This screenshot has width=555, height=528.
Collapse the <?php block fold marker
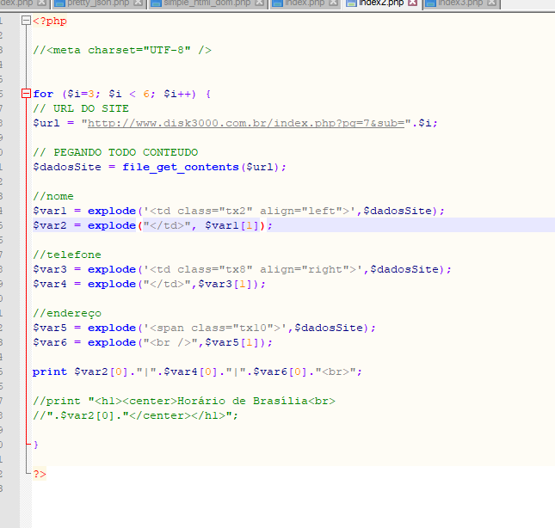click(26, 21)
